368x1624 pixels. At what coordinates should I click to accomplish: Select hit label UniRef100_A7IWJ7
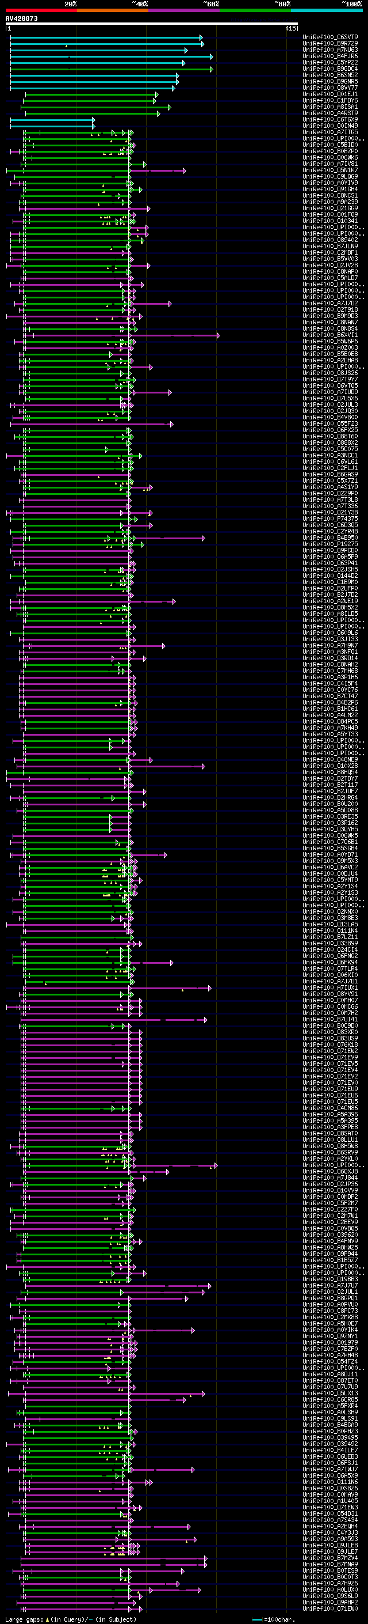pos(330,1470)
